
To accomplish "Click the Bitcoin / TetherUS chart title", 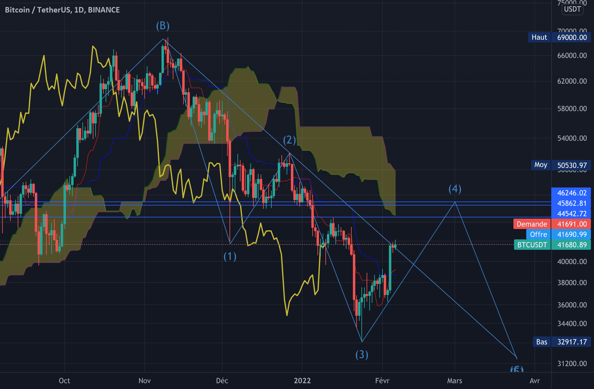I will click(62, 10).
